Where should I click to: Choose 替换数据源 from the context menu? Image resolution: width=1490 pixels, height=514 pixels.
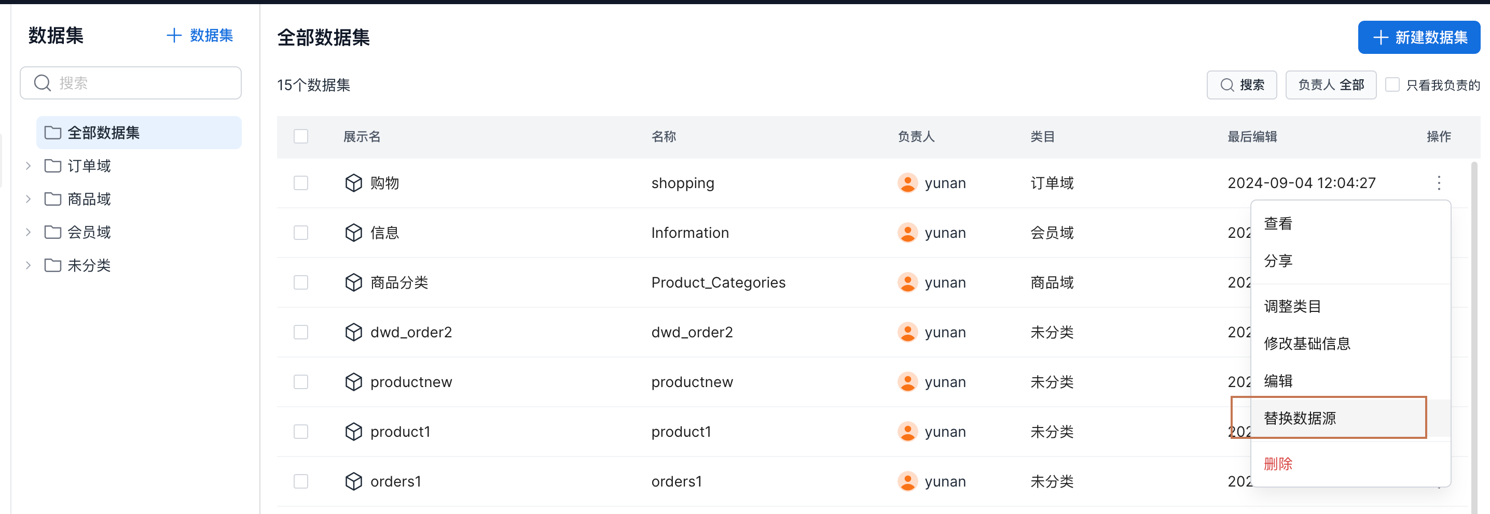point(1300,418)
